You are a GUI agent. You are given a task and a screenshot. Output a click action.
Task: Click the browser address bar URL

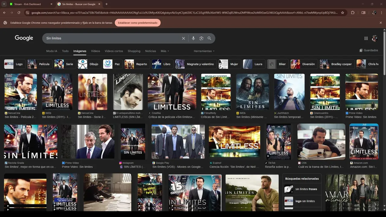[x=184, y=13]
